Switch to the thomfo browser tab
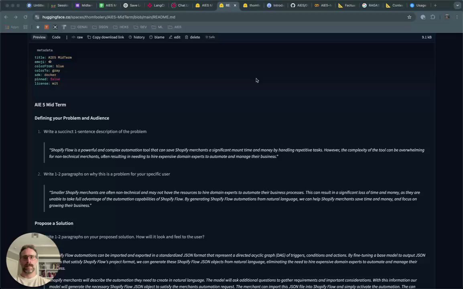Viewport: 463px width, 289px height. [x=252, y=5]
